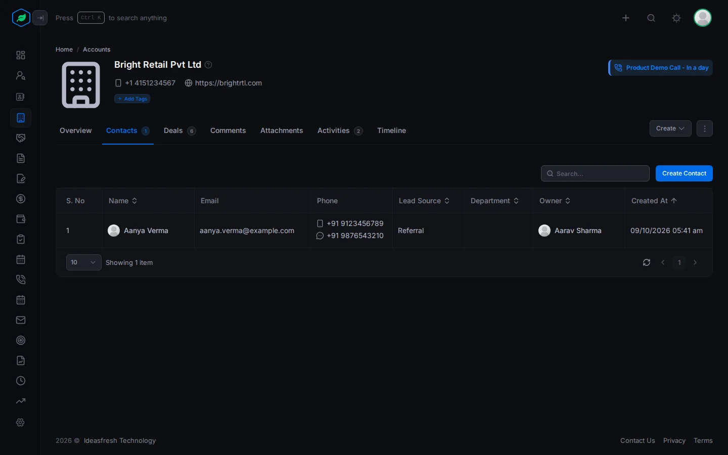Switch to the Comments tab

pos(228,130)
